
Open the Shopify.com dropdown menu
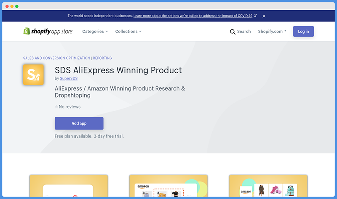click(x=272, y=31)
